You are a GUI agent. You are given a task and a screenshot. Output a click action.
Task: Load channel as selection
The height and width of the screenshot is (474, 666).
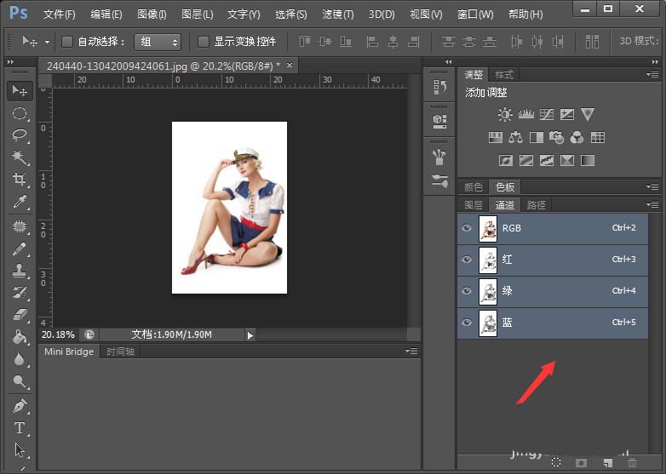[556, 462]
